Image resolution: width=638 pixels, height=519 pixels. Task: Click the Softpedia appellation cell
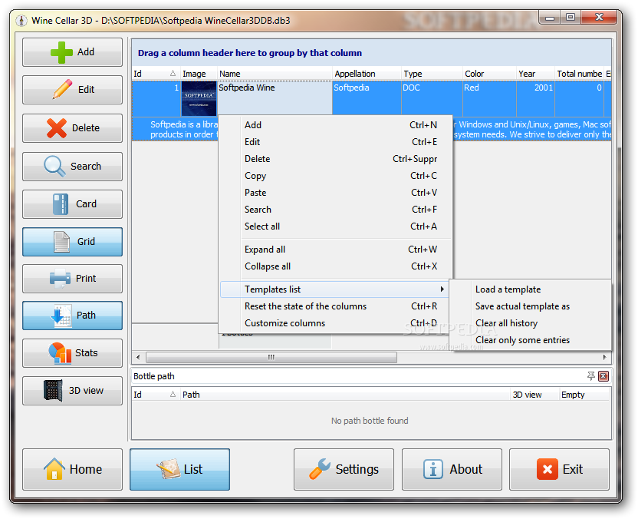tap(367, 98)
